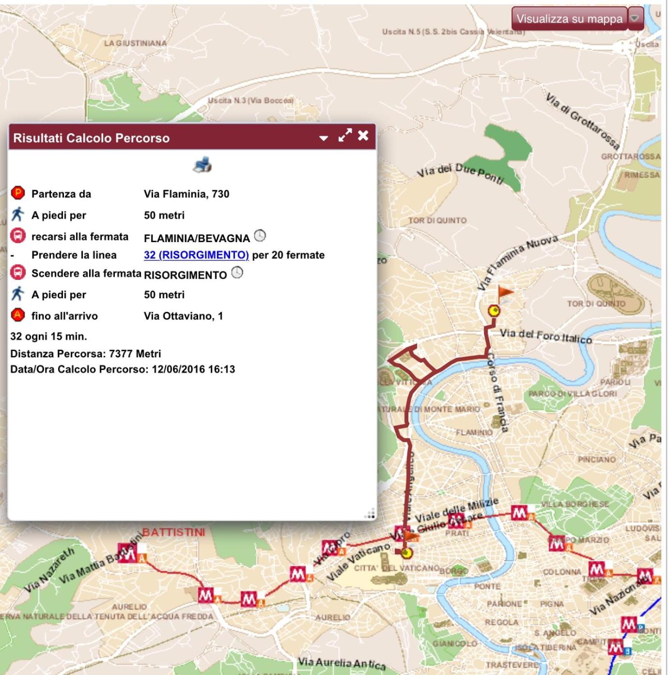Collapse the Risultati Calcolo Percorso panel arrow
670x675 pixels.
(x=324, y=138)
